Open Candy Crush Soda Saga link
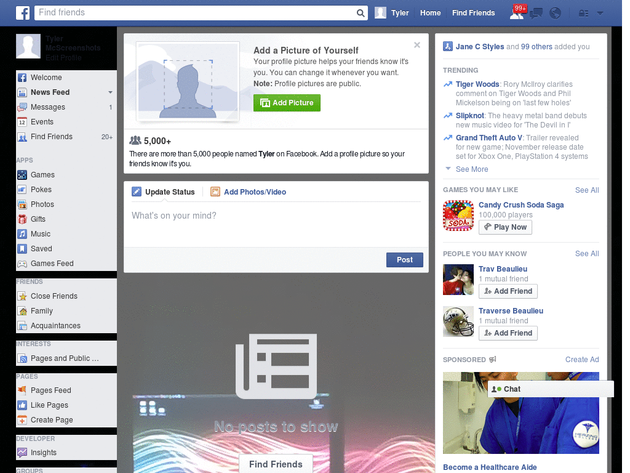 (x=520, y=205)
